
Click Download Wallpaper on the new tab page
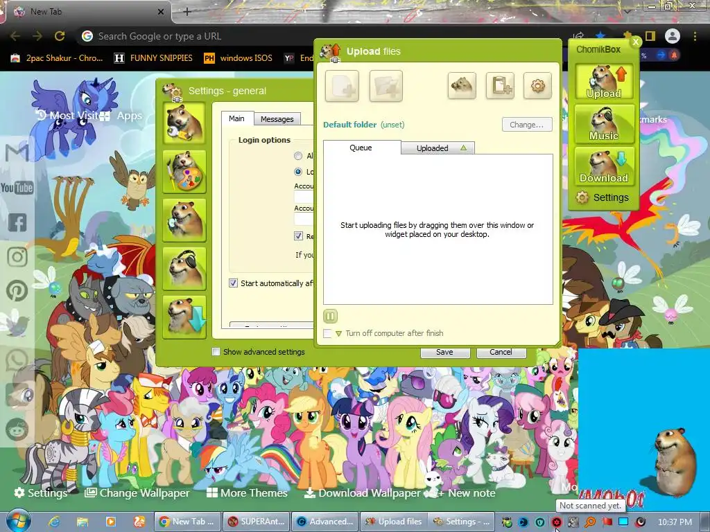point(362,493)
